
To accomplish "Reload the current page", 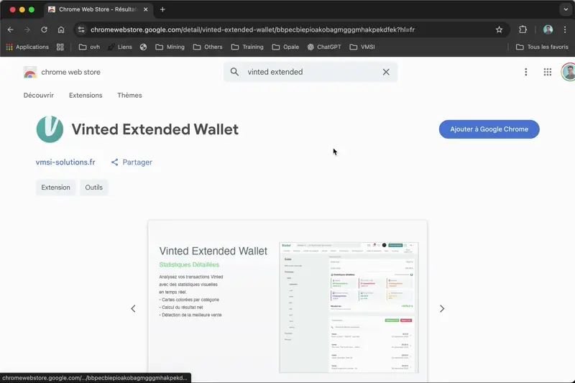I will click(44, 29).
